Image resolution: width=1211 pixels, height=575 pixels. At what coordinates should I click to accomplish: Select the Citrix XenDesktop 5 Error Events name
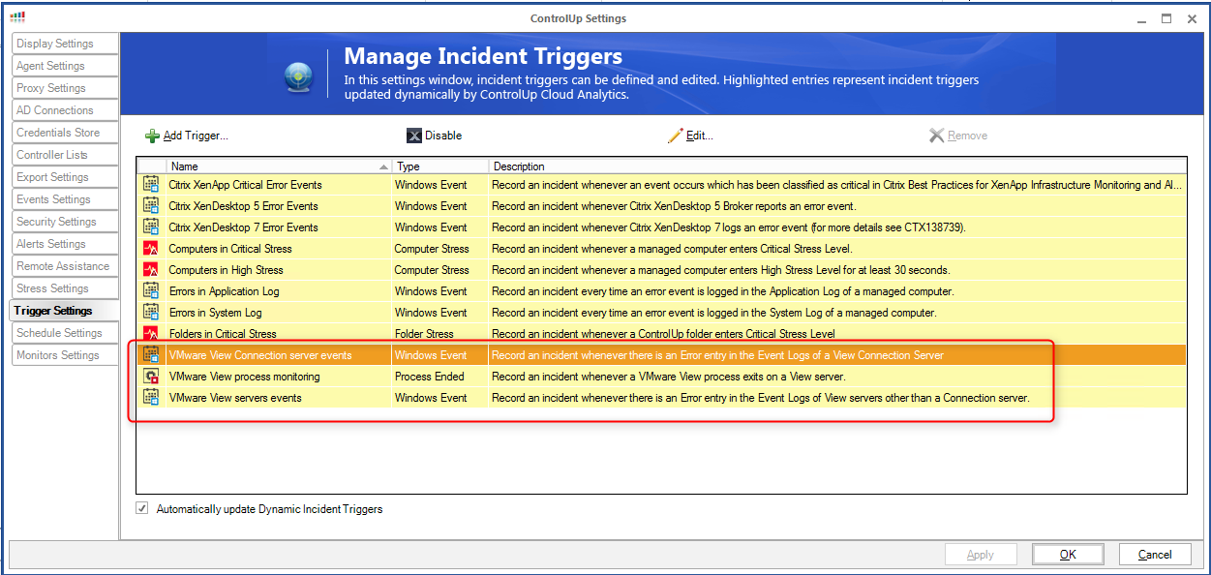(x=243, y=205)
